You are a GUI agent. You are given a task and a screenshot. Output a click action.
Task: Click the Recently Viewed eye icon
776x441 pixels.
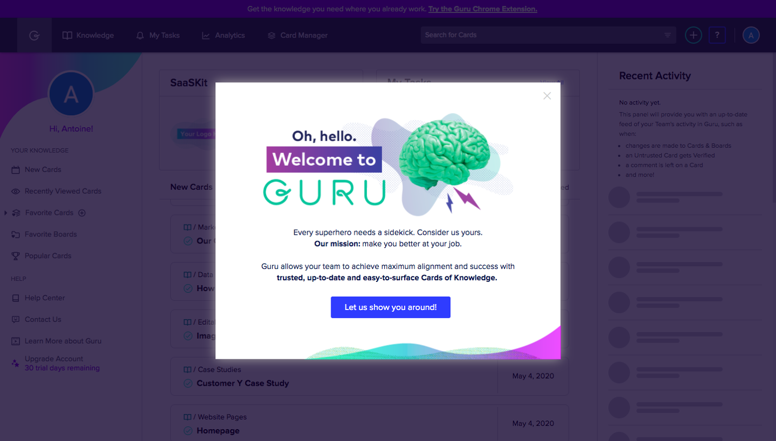click(16, 191)
